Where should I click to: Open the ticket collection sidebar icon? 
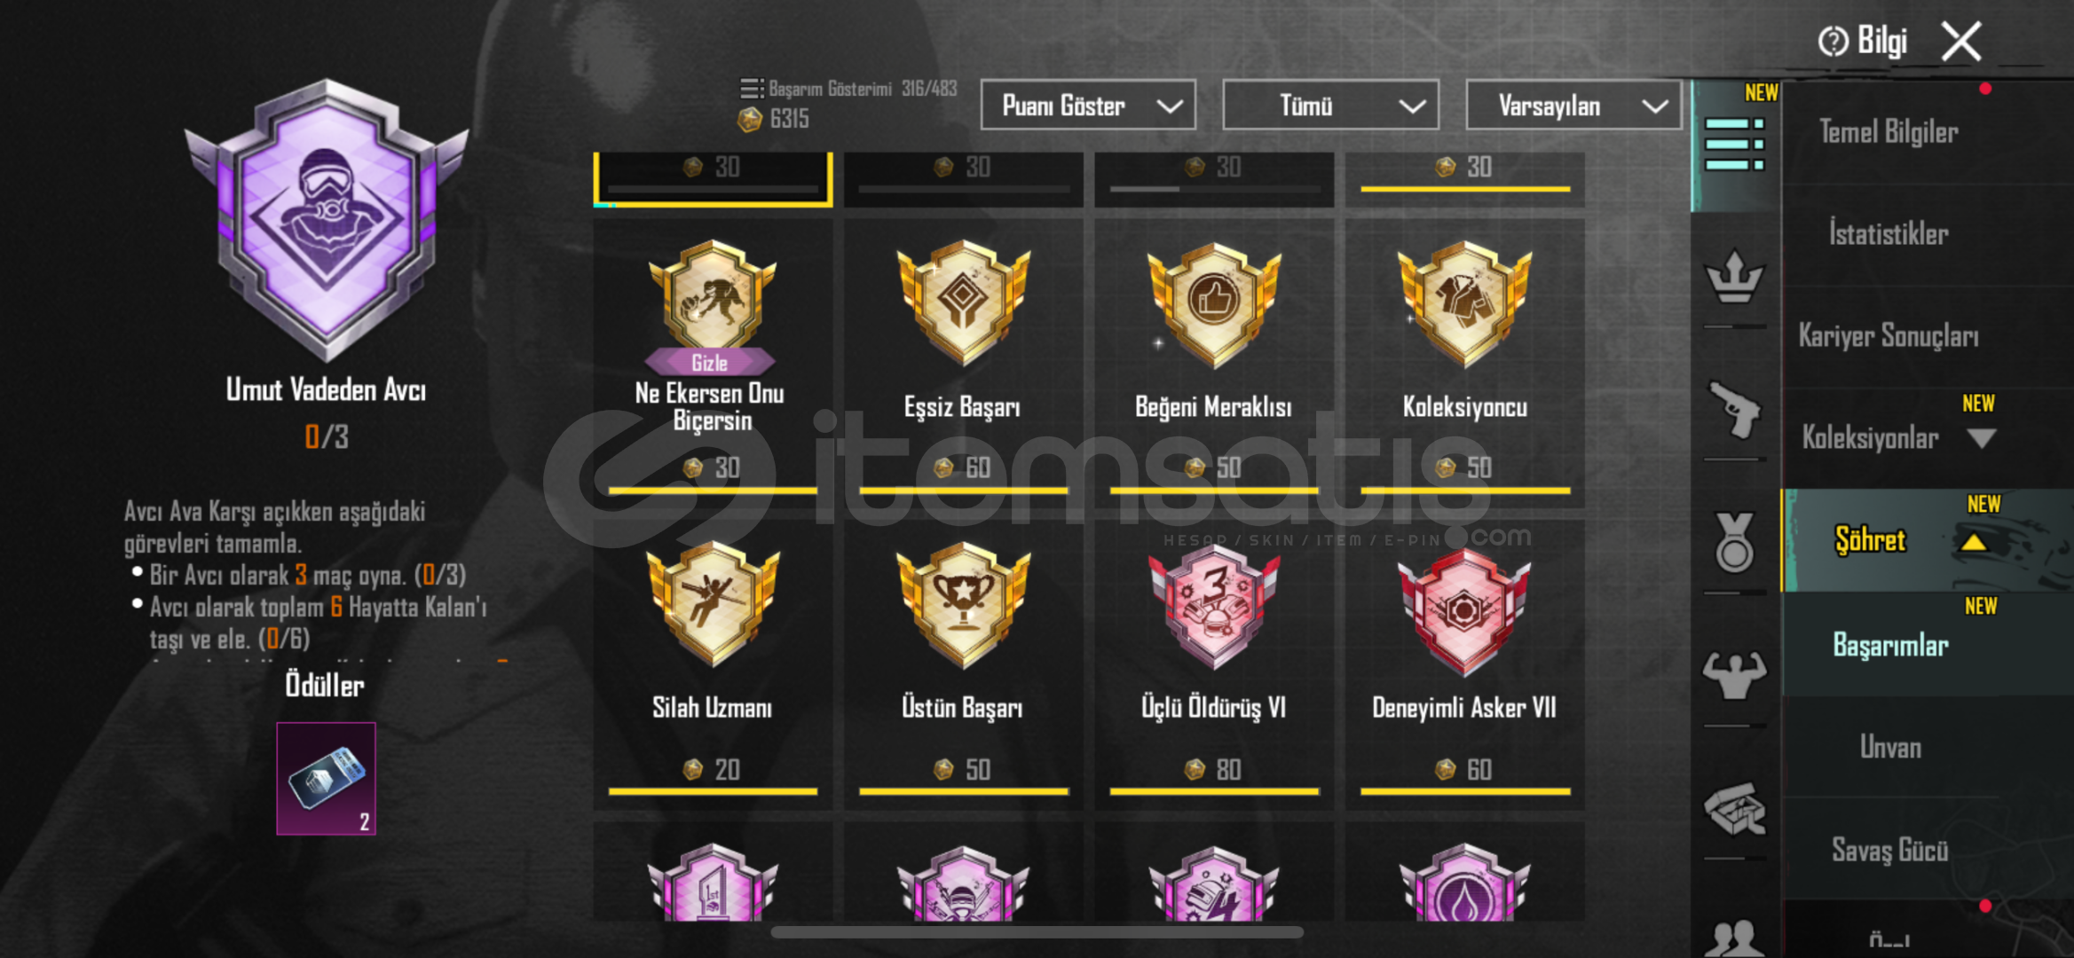tap(1733, 809)
